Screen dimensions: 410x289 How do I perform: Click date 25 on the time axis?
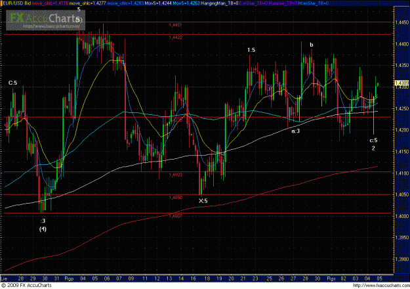pos(269,278)
